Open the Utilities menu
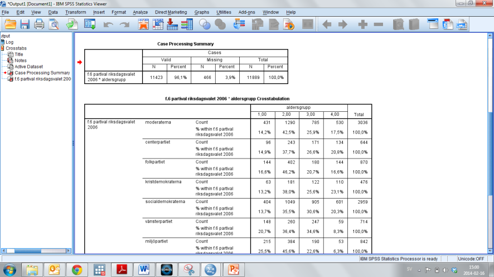 224,12
